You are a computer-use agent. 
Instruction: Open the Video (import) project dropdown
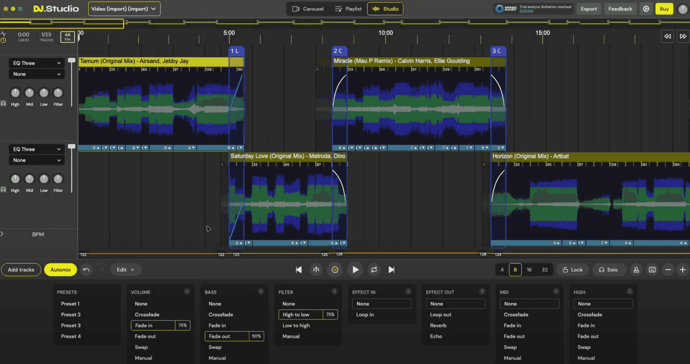pyautogui.click(x=124, y=8)
